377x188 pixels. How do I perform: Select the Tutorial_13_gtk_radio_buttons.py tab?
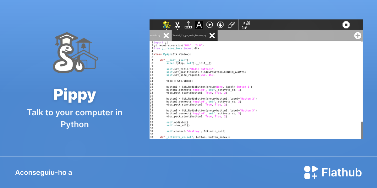coord(189,36)
